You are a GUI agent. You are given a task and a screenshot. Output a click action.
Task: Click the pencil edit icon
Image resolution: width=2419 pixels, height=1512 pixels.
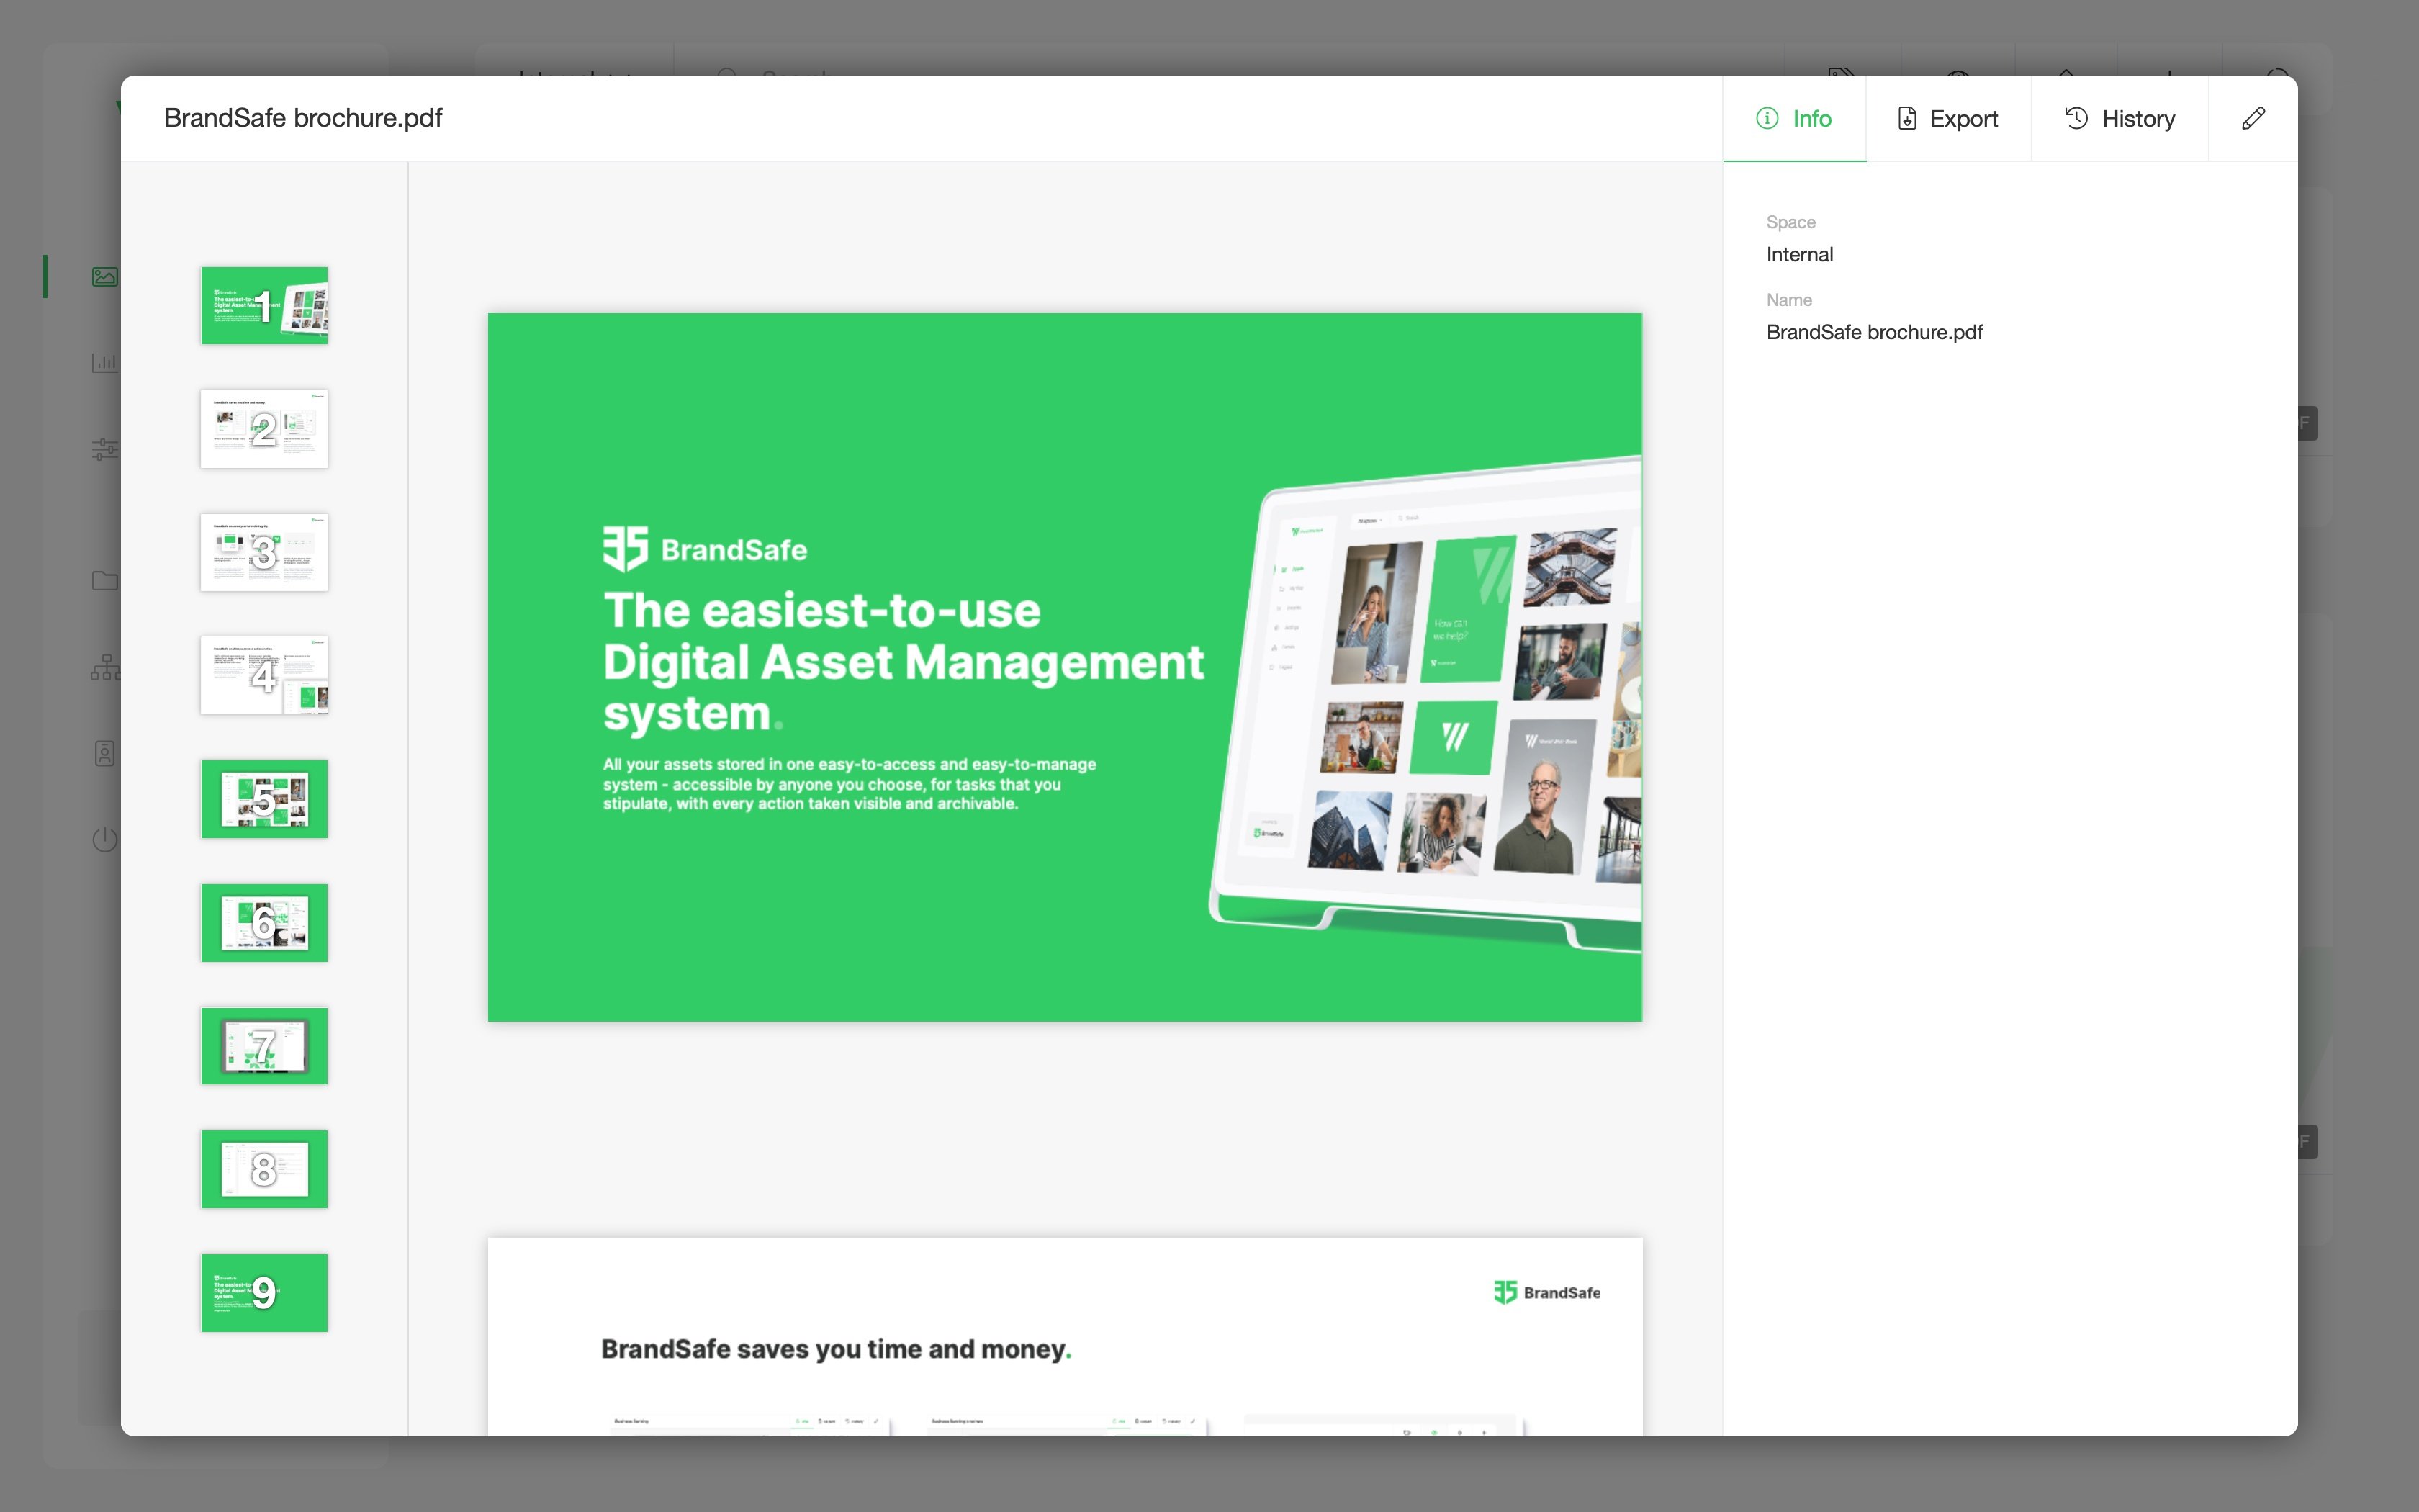click(2253, 118)
